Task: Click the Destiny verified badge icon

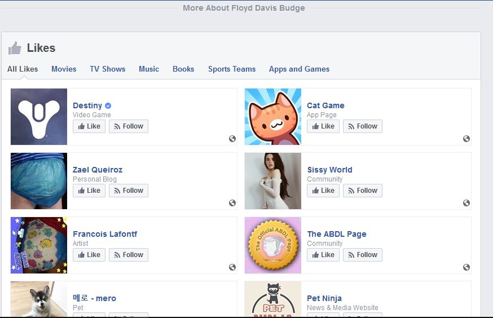Action: pyautogui.click(x=108, y=105)
